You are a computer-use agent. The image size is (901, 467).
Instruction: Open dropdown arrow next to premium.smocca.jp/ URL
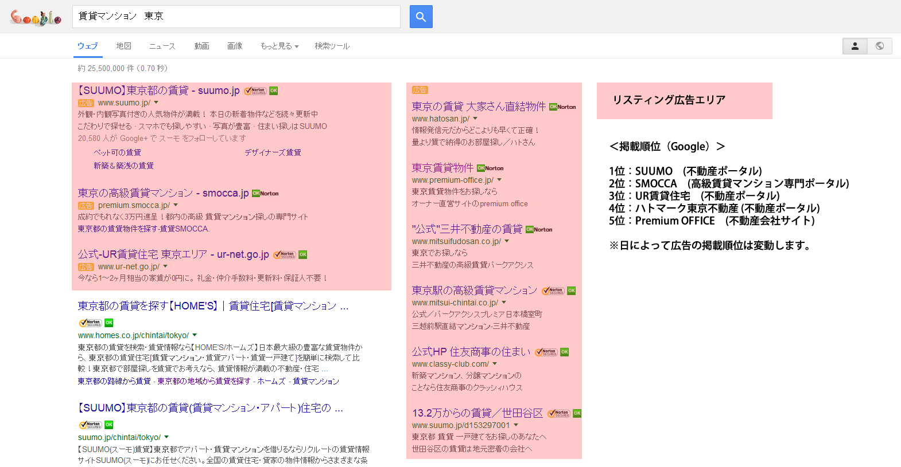[176, 205]
